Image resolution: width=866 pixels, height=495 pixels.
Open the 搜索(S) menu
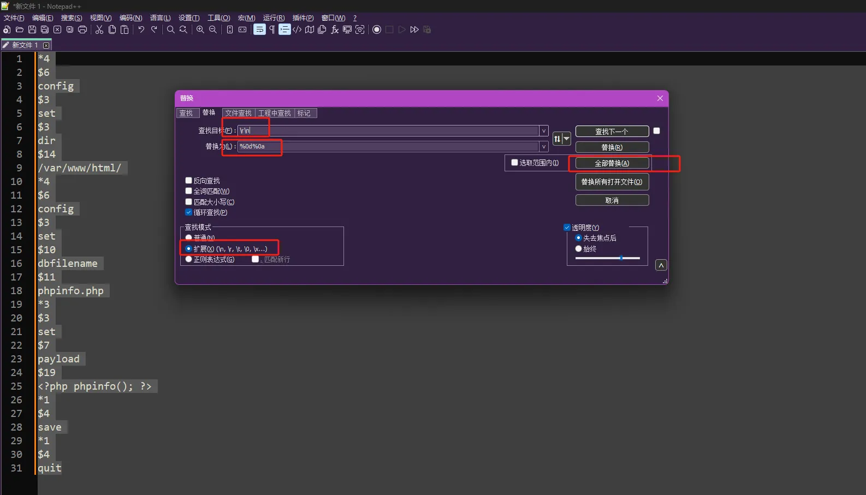point(72,18)
